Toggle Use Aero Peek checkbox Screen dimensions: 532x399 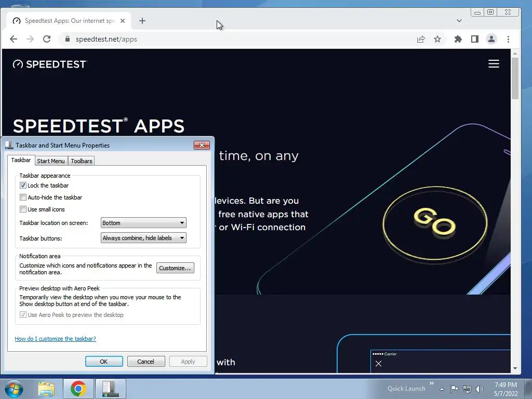(23, 314)
